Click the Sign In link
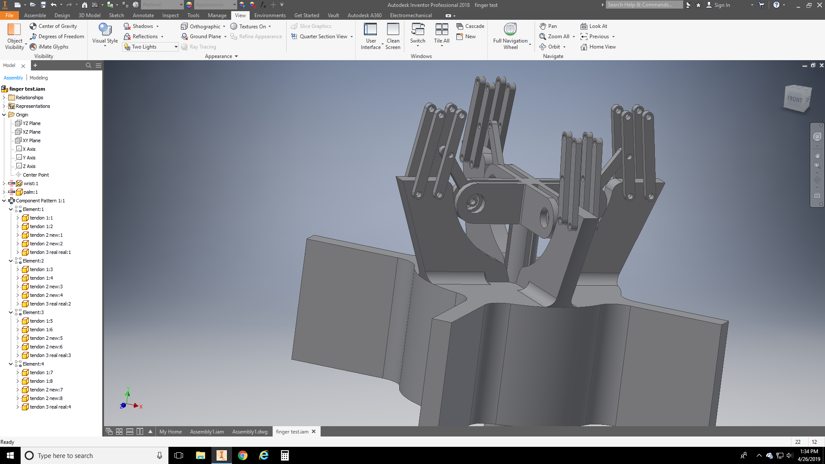The width and height of the screenshot is (825, 464). [721, 5]
